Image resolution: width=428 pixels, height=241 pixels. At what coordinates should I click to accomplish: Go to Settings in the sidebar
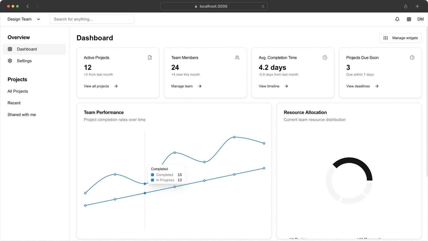pyautogui.click(x=24, y=61)
